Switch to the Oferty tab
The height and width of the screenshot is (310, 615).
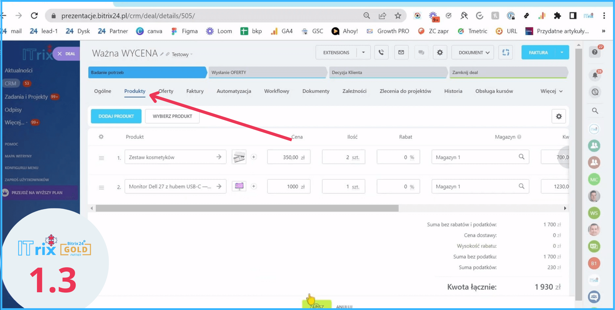click(x=166, y=91)
